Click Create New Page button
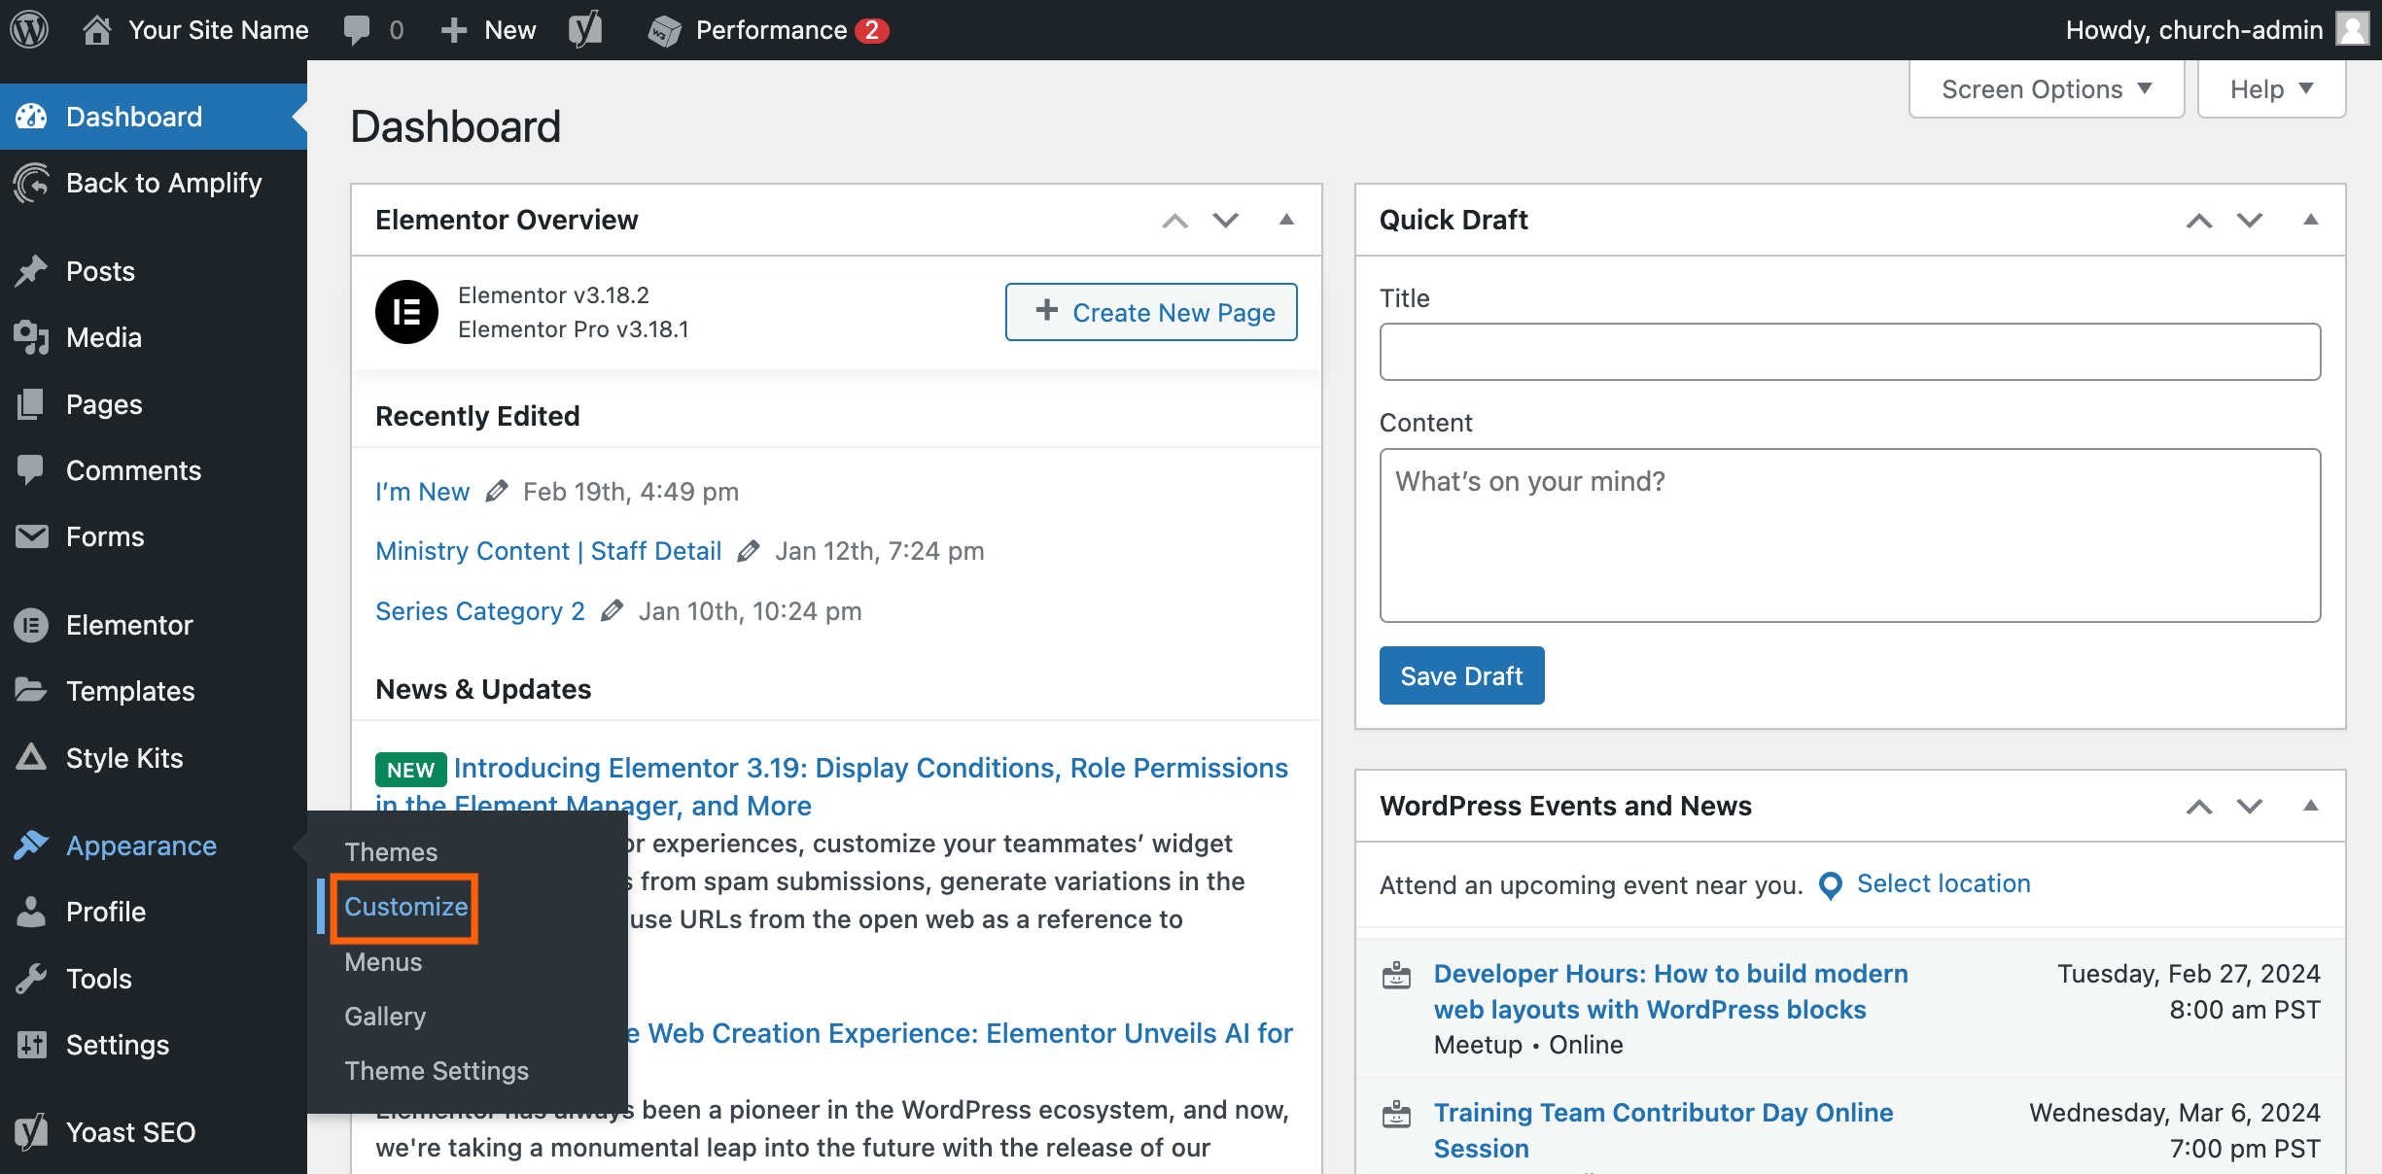 (1151, 312)
